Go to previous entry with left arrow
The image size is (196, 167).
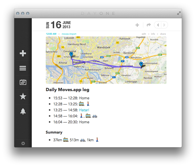point(158,25)
